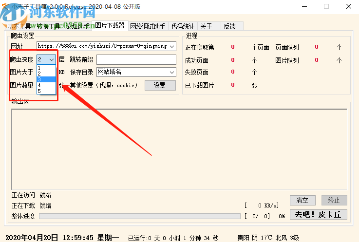Click the 正在下载 就绪 status line
This screenshot has width=359, height=242.
click(x=31, y=205)
